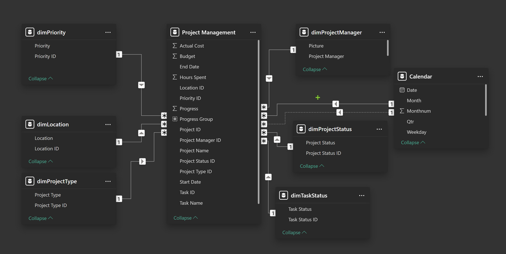This screenshot has height=254, width=506.
Task: Click the Calendar table database icon
Action: 402,76
